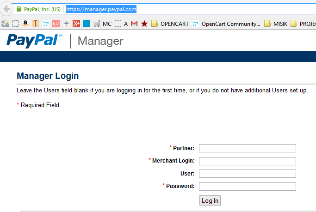Open the blue OpenCart cart bookmark before w/
Image resolution: width=316 pixels, height=212 pixels.
tap(46, 24)
